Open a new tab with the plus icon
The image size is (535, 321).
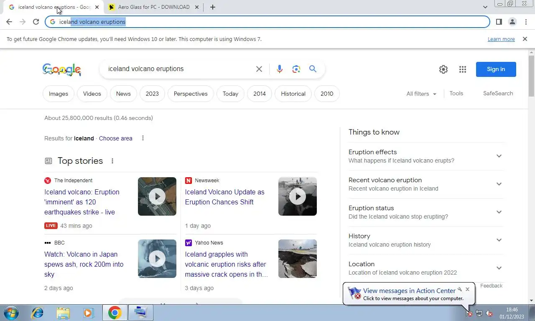[x=212, y=7]
